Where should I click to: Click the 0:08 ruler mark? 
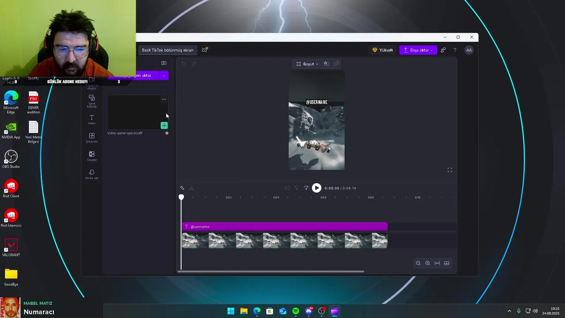coord(371,197)
